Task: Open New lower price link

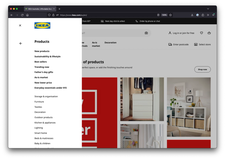Action: tap(43, 83)
